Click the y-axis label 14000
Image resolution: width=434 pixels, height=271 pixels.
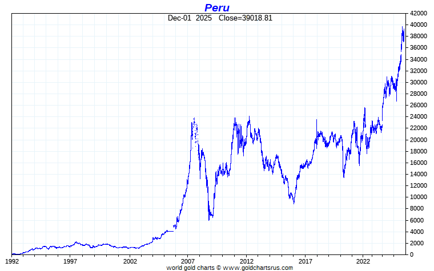click(418, 174)
